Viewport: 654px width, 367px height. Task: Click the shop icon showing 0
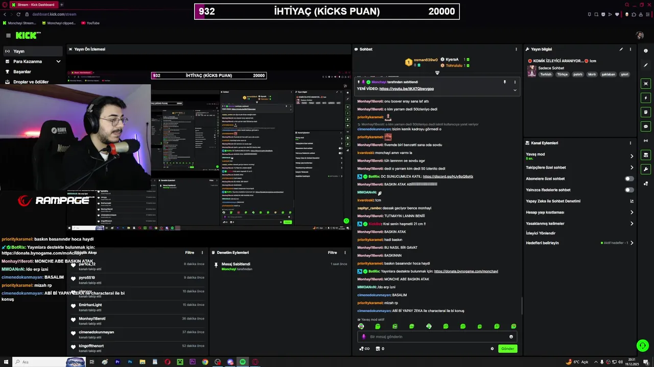[x=380, y=349]
